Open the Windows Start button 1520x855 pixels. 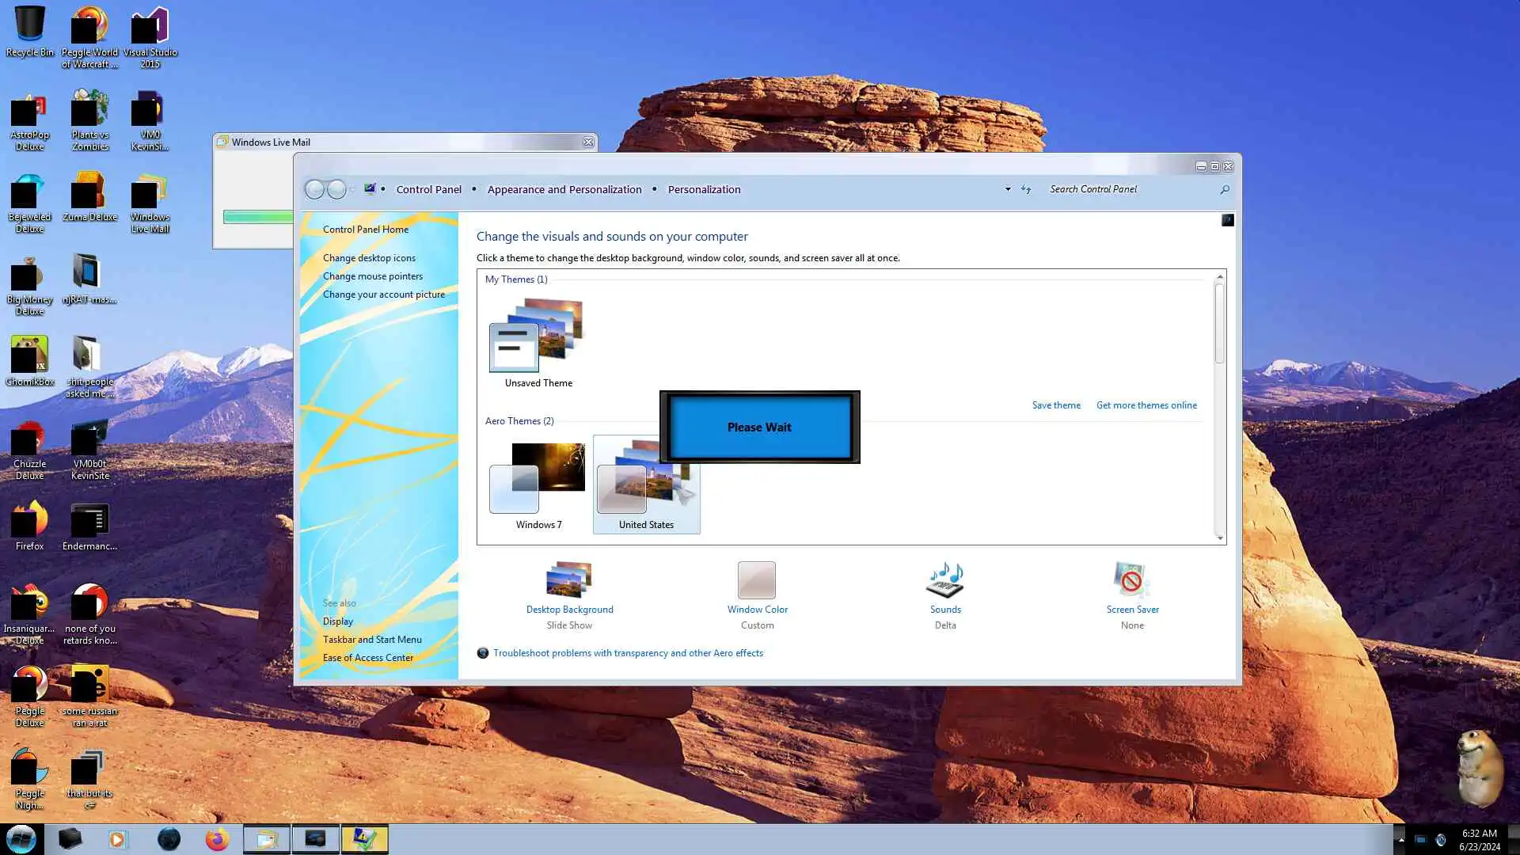point(21,839)
